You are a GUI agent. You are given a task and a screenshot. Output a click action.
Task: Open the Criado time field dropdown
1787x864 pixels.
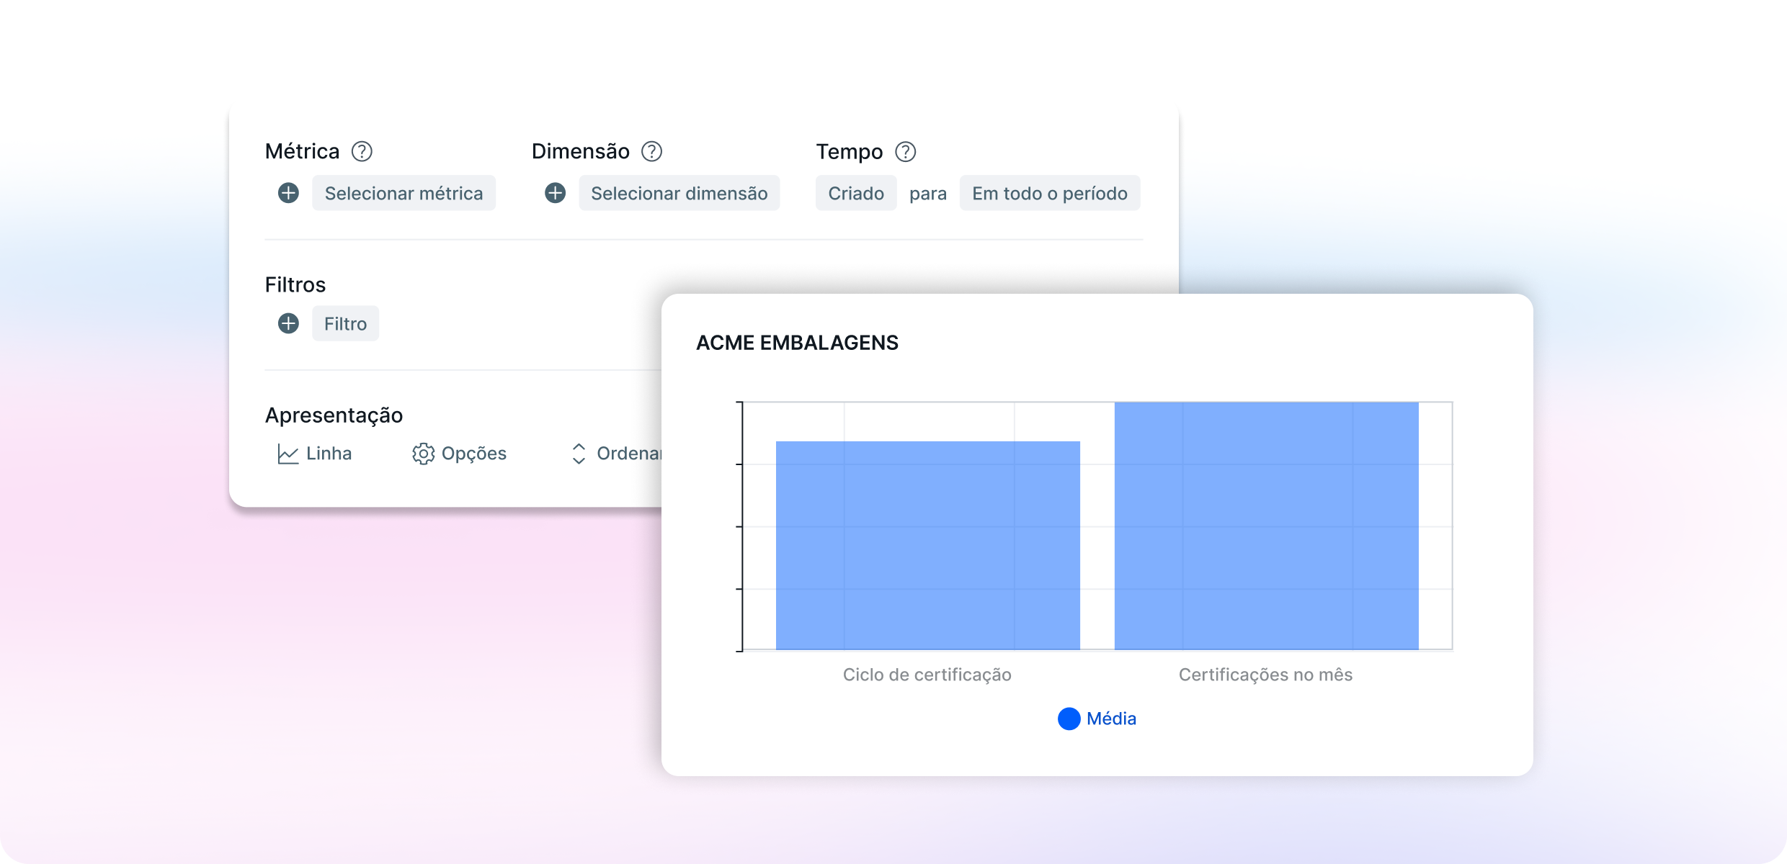[x=855, y=193]
